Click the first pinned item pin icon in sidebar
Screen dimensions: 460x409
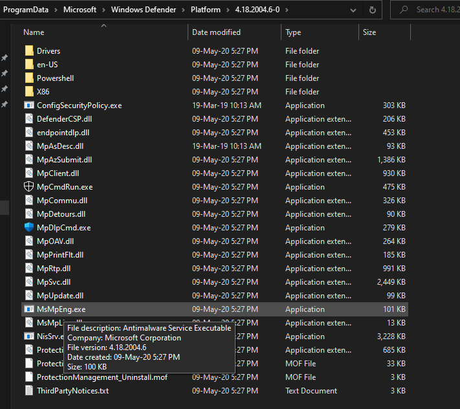tap(5, 58)
